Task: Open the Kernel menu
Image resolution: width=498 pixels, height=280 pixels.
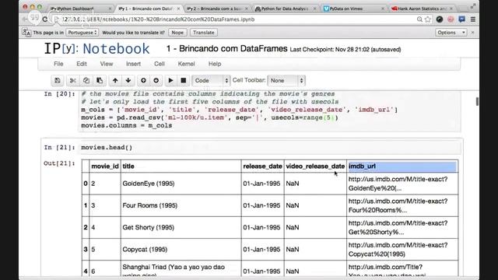Action: [186, 64]
